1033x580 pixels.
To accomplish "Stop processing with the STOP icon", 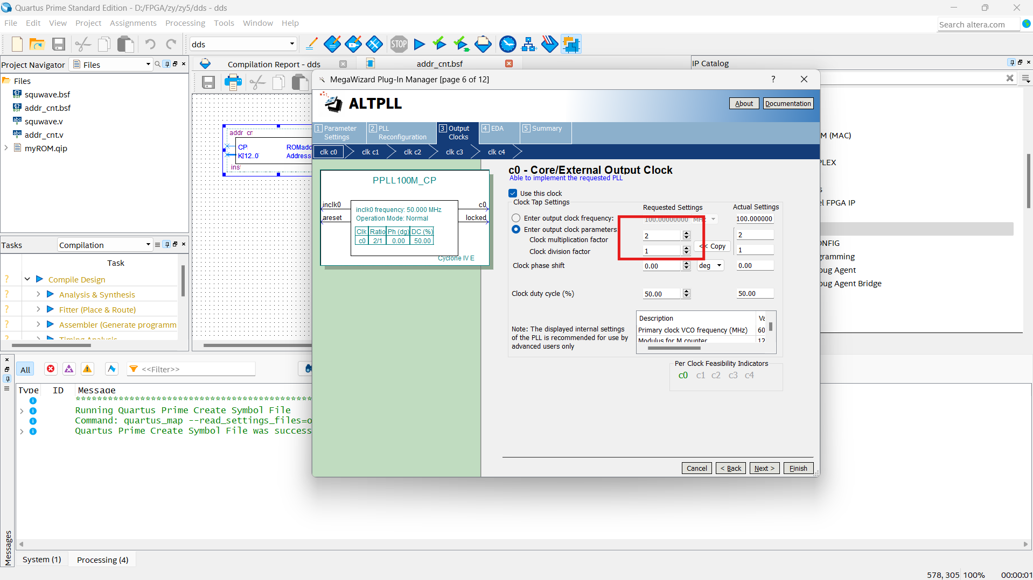I will [399, 44].
